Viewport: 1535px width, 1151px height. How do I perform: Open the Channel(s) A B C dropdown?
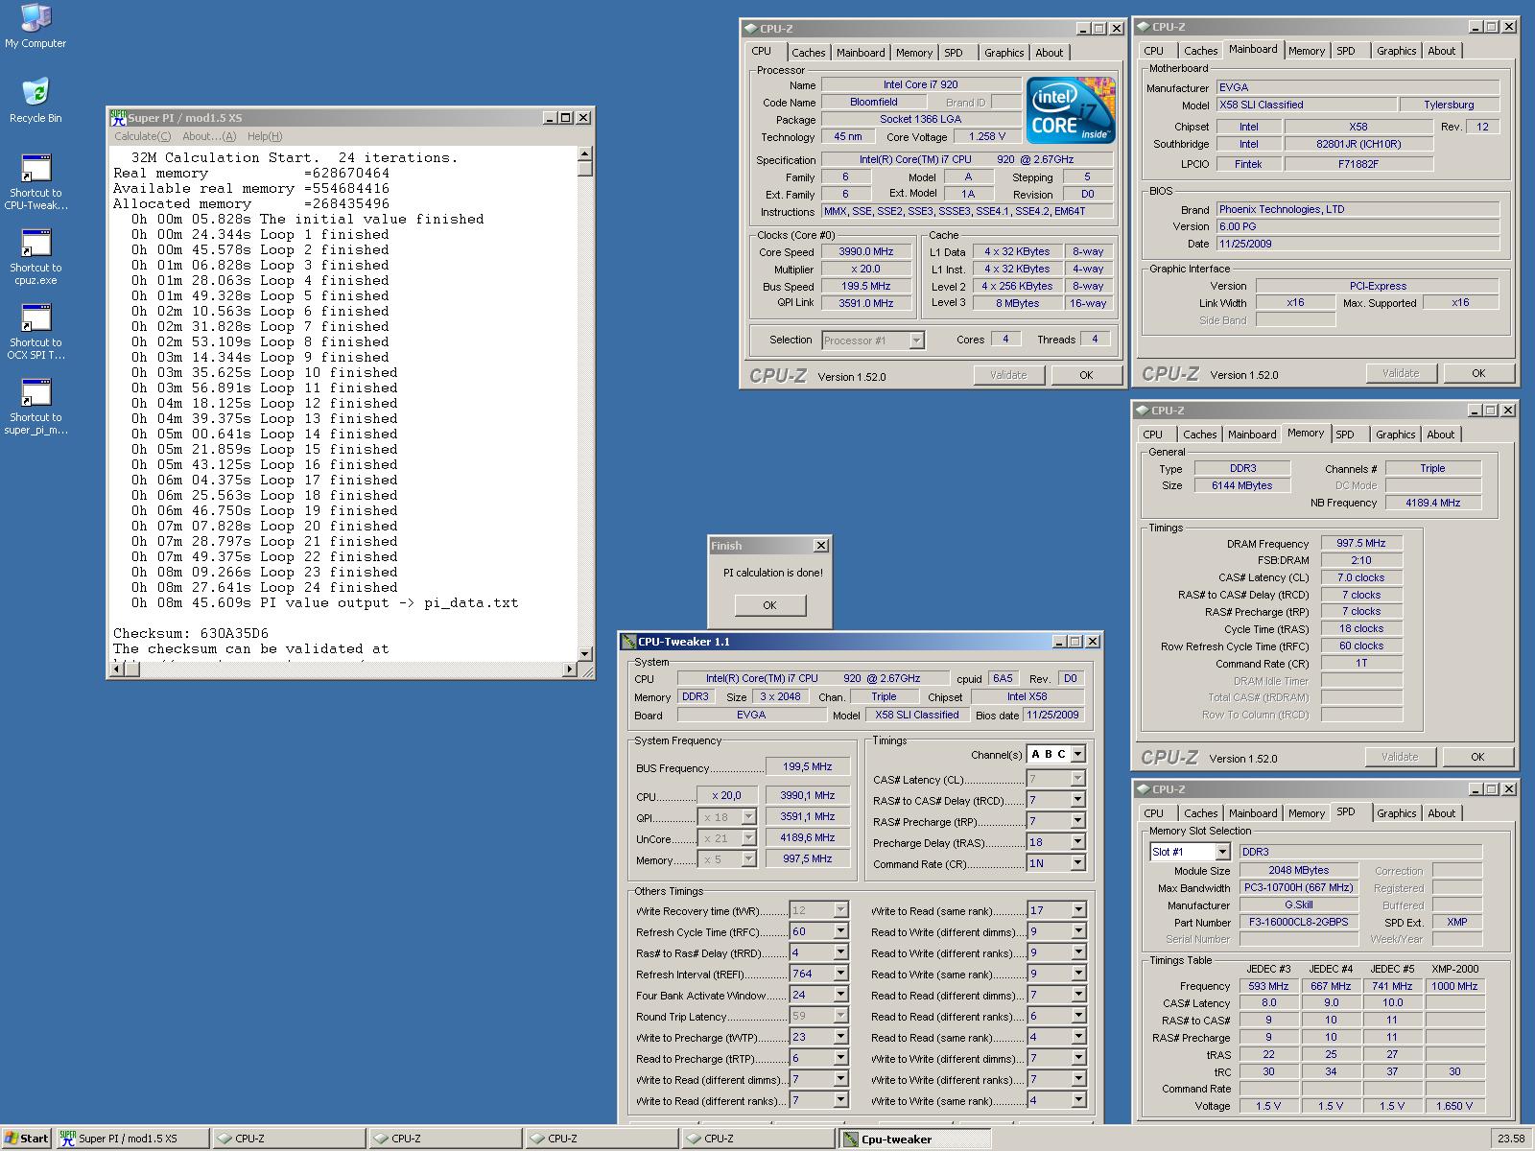tap(1077, 754)
